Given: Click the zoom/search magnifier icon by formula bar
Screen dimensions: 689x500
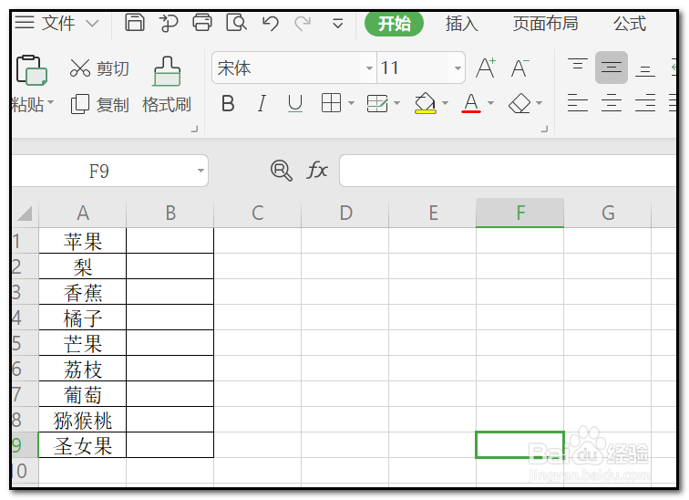Looking at the screenshot, I should tap(282, 171).
